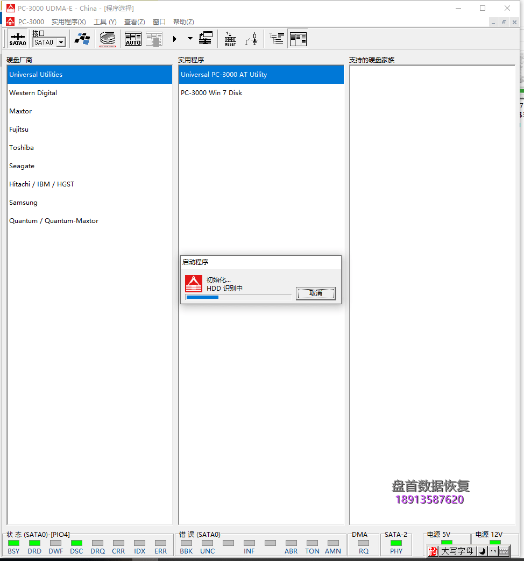
Task: Select Hitachi / IBM / HGST vendor
Action: coord(89,184)
